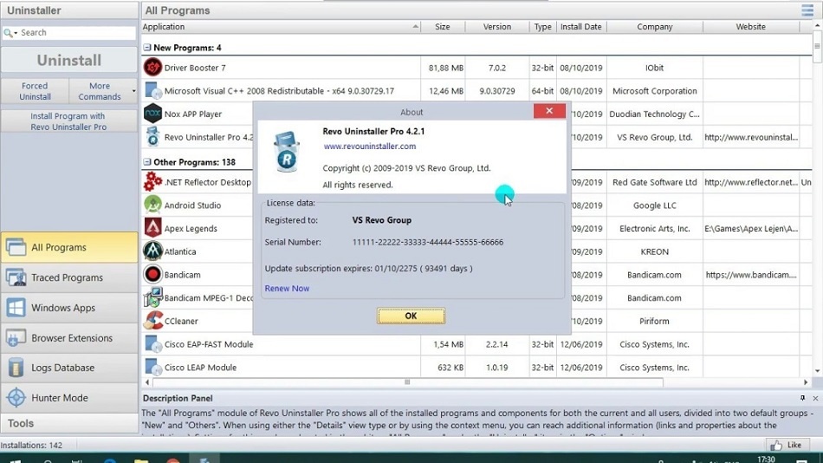
Task: Click the Forced Uninstall button
Action: coord(35,91)
